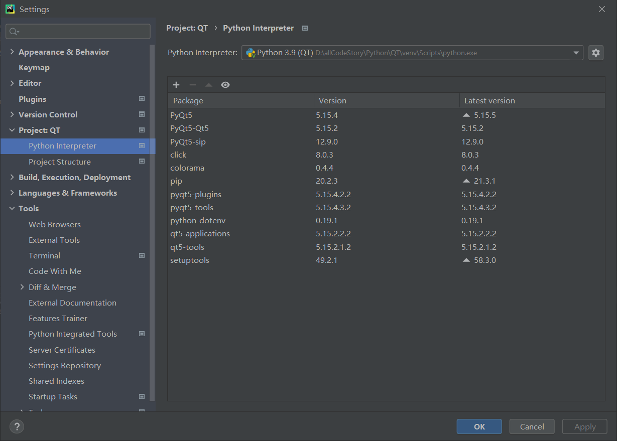Viewport: 617px width, 441px height.
Task: Click the upgrade arrow next to PyQt5 5.15.5
Action: pos(466,115)
